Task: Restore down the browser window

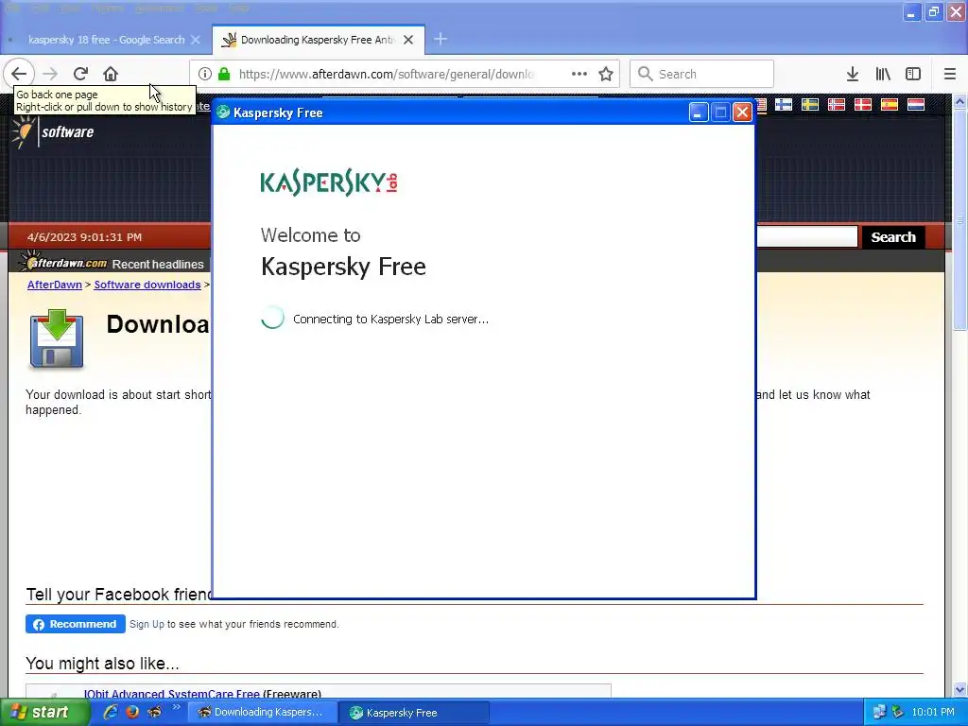Action: pos(933,11)
